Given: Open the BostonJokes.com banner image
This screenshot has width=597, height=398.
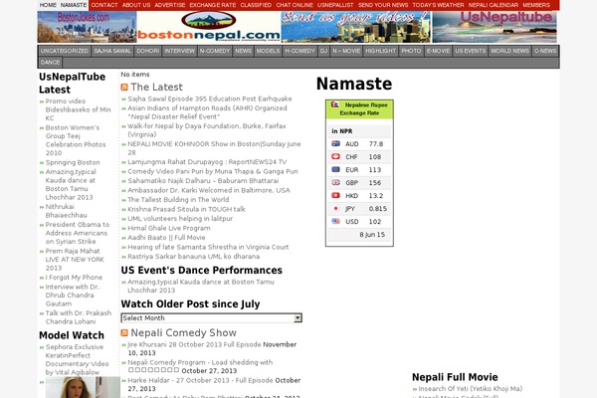Looking at the screenshot, I should [x=87, y=27].
